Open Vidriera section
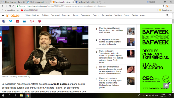The height and width of the screenshot is (98, 174). tap(118, 15)
